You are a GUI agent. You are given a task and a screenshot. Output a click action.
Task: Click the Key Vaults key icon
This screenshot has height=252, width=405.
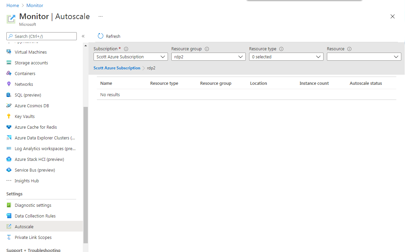[x=9, y=116]
